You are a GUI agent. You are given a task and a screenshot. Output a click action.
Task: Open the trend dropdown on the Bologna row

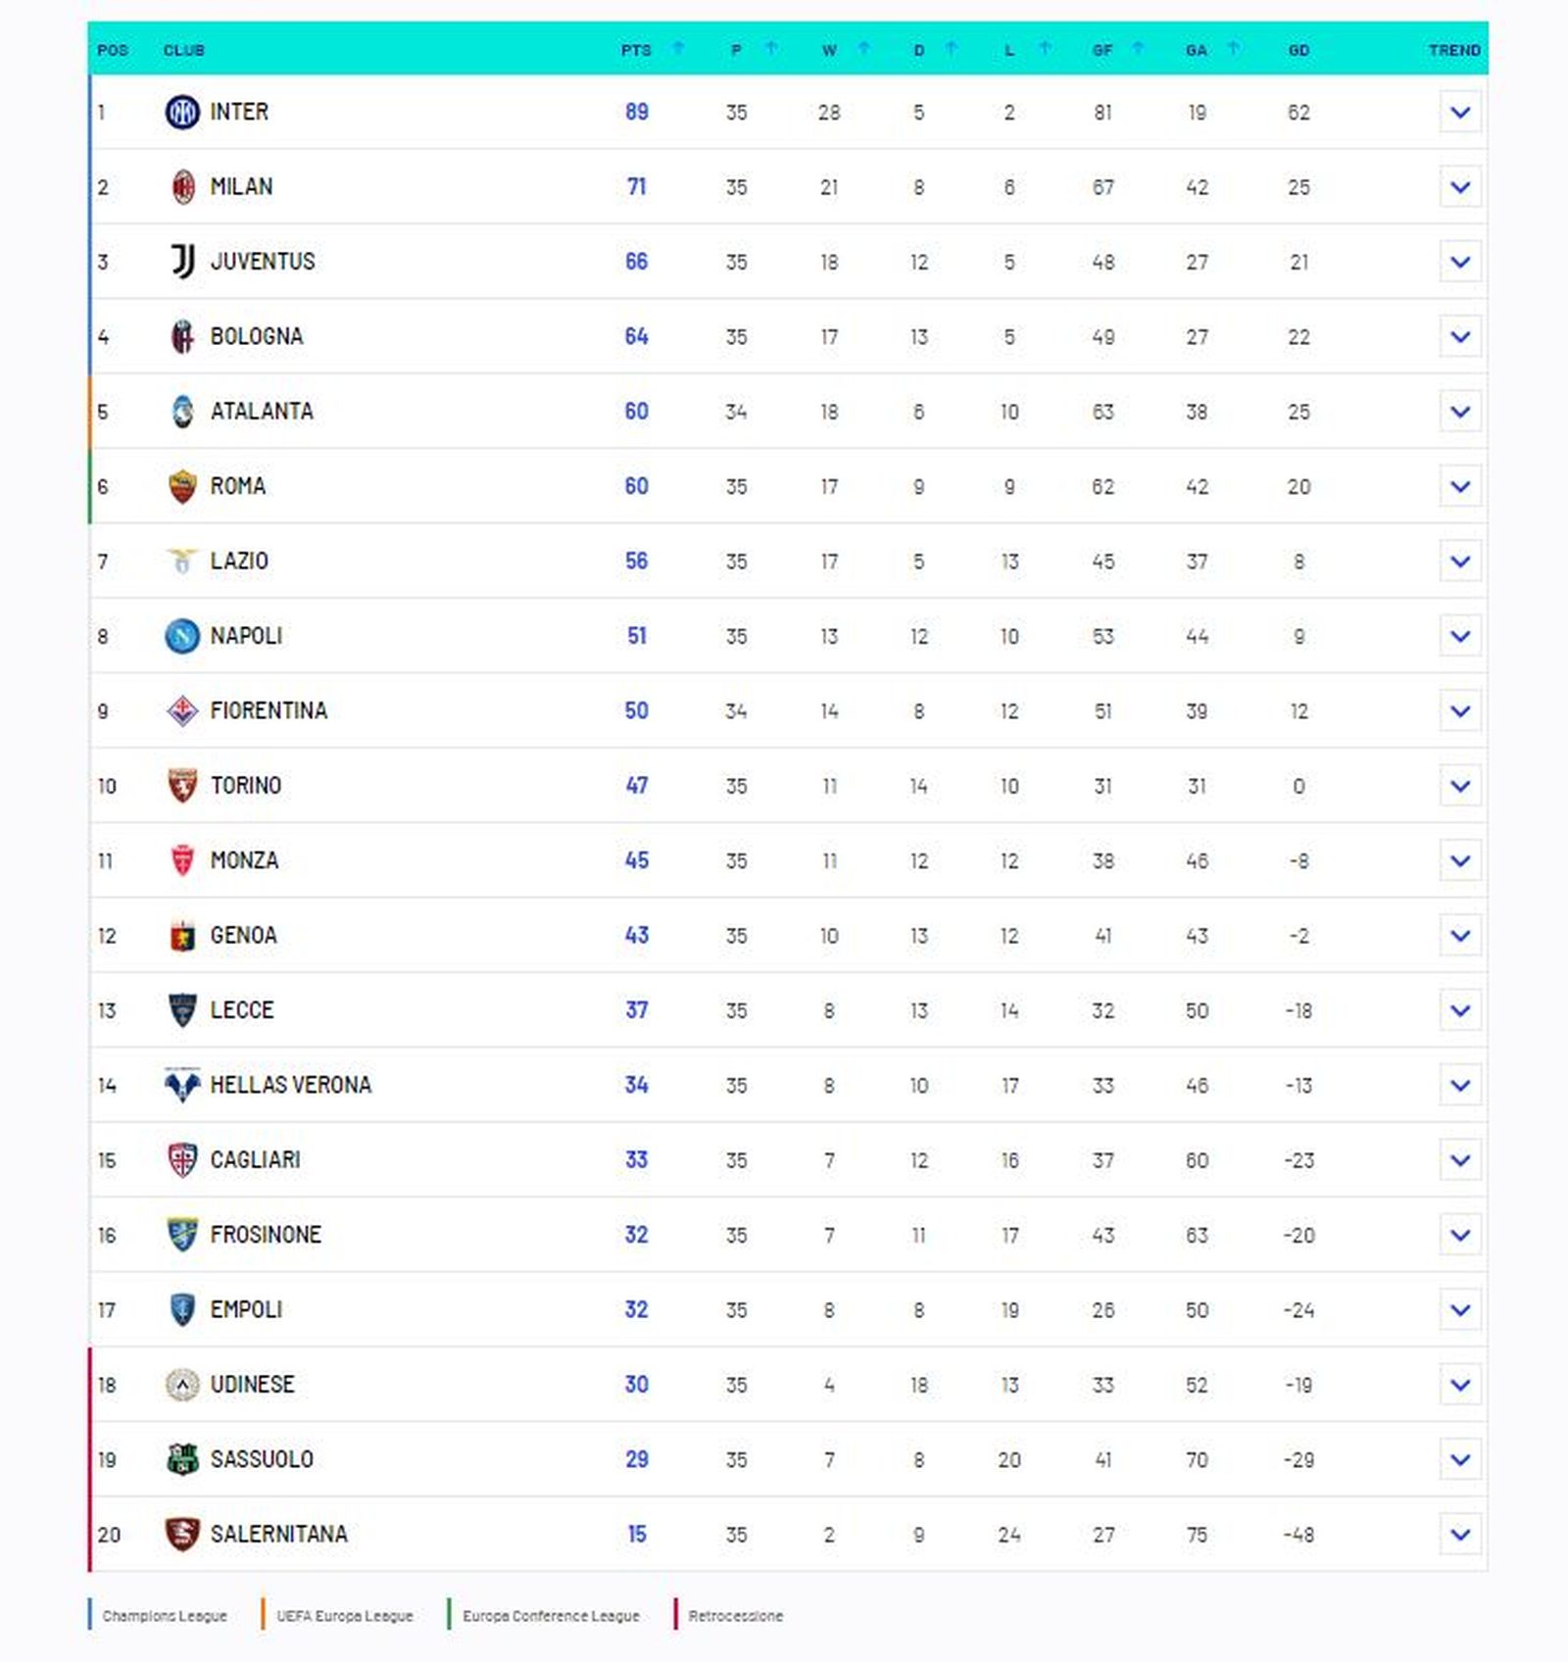(1459, 336)
